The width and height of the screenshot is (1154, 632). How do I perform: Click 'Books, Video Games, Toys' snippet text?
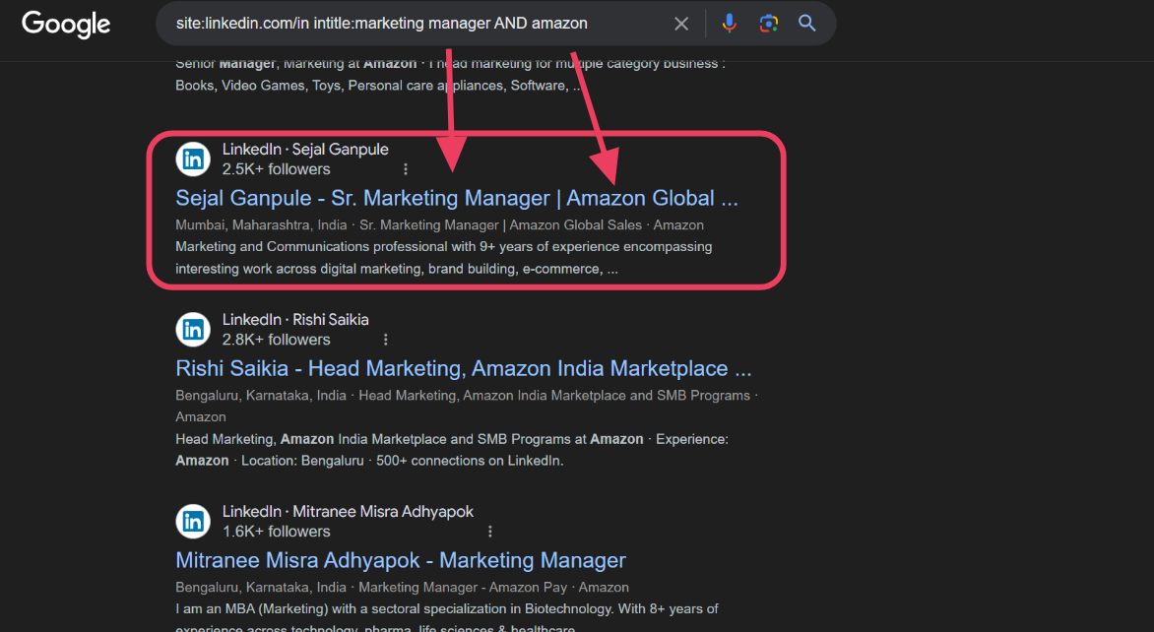click(378, 86)
